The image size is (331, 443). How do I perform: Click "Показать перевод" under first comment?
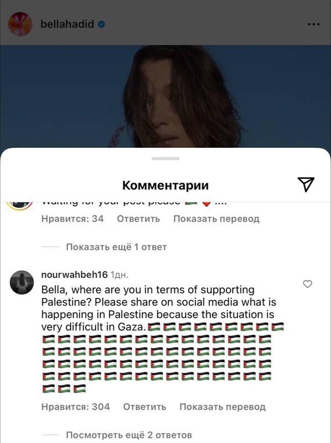coord(216,219)
